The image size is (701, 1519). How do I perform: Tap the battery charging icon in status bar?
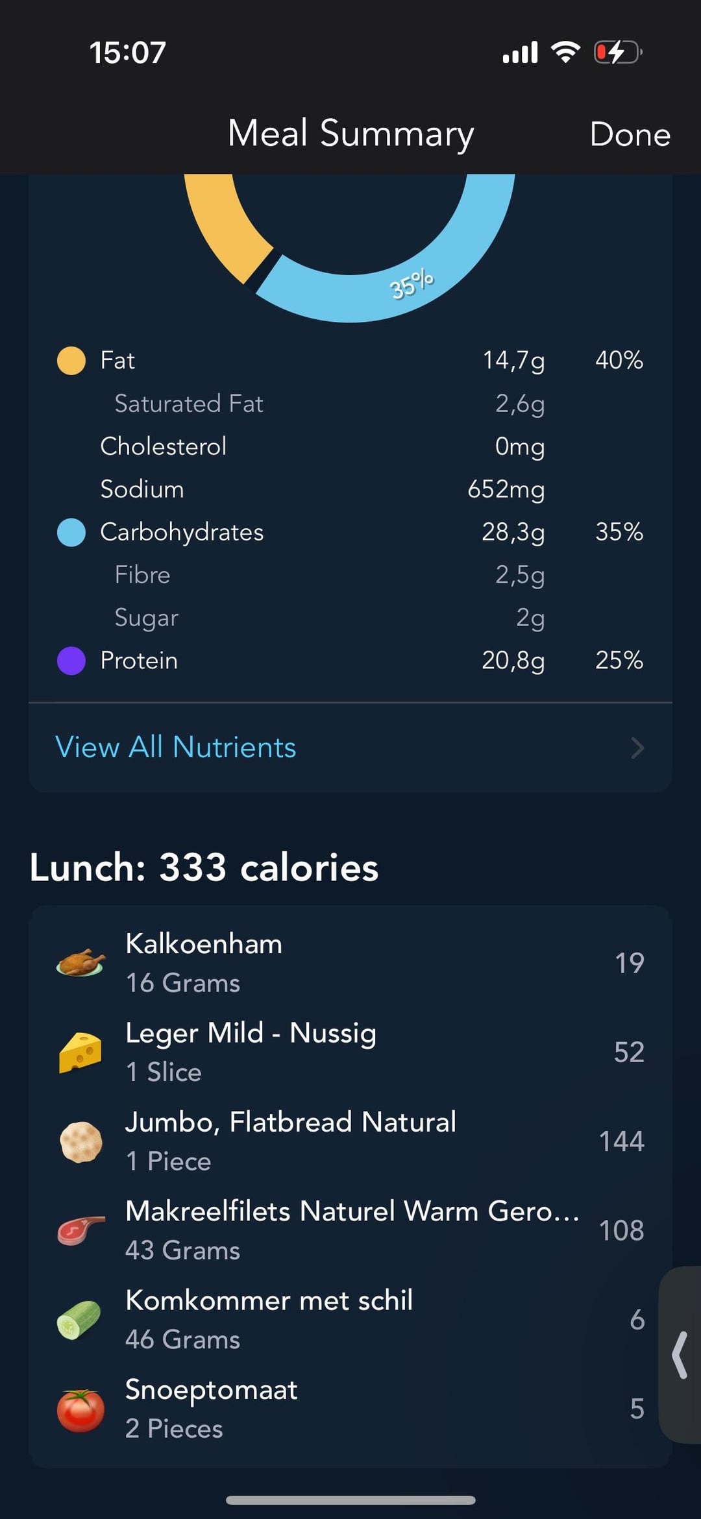click(617, 52)
